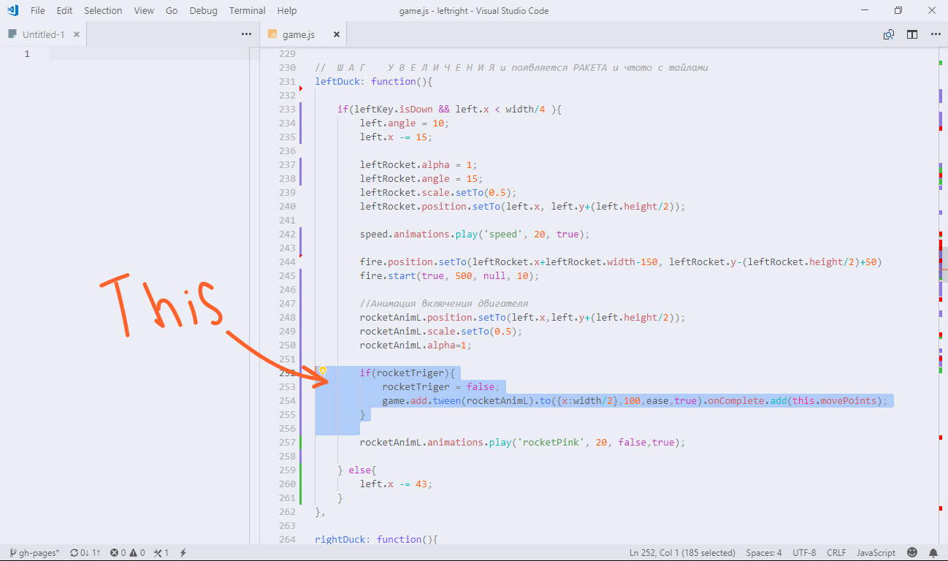The width and height of the screenshot is (948, 561).
Task: Click 'leftRocket.scale.setTo(0.5);' on line 239
Action: (438, 193)
